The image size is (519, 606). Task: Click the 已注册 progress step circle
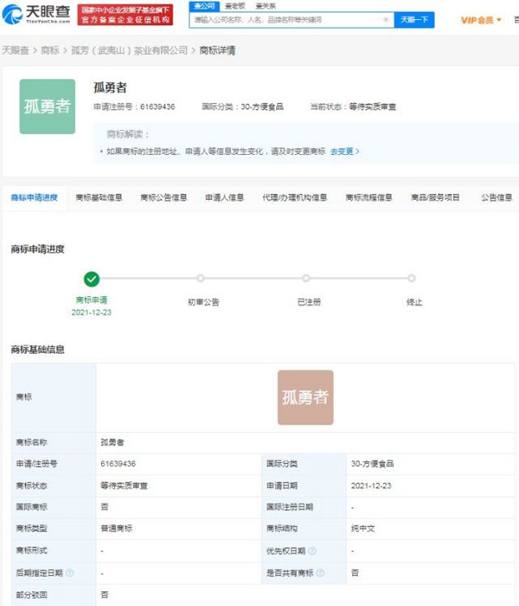pyautogui.click(x=306, y=279)
